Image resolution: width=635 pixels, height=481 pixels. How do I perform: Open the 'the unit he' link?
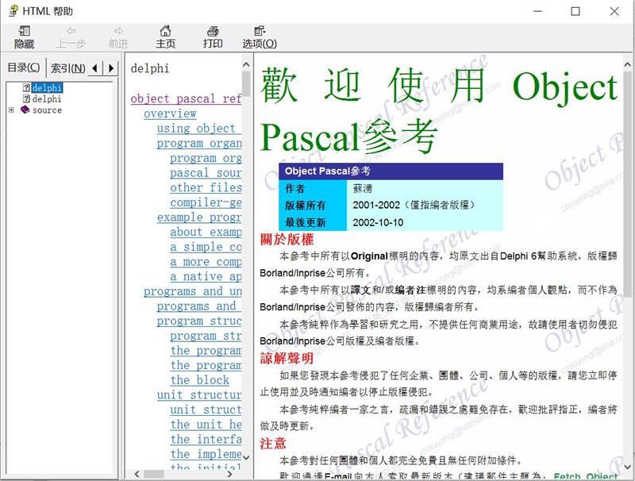[206, 425]
